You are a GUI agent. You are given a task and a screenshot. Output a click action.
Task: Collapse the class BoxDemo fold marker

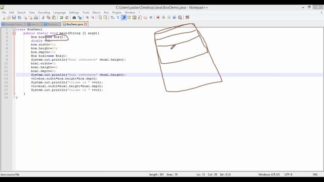tap(14, 29)
